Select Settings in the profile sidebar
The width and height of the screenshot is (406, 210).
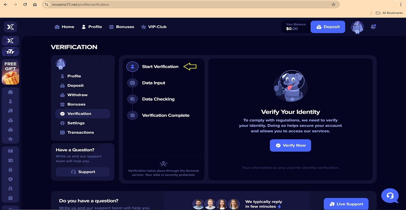tap(76, 123)
